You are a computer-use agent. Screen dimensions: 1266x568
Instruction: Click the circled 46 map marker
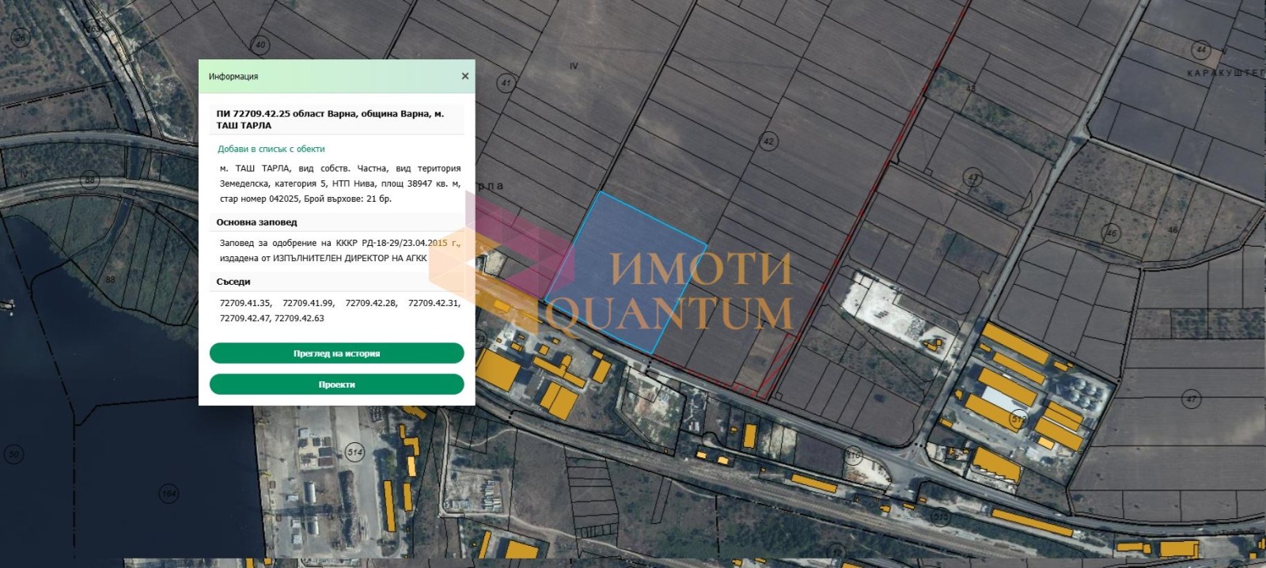1112,233
